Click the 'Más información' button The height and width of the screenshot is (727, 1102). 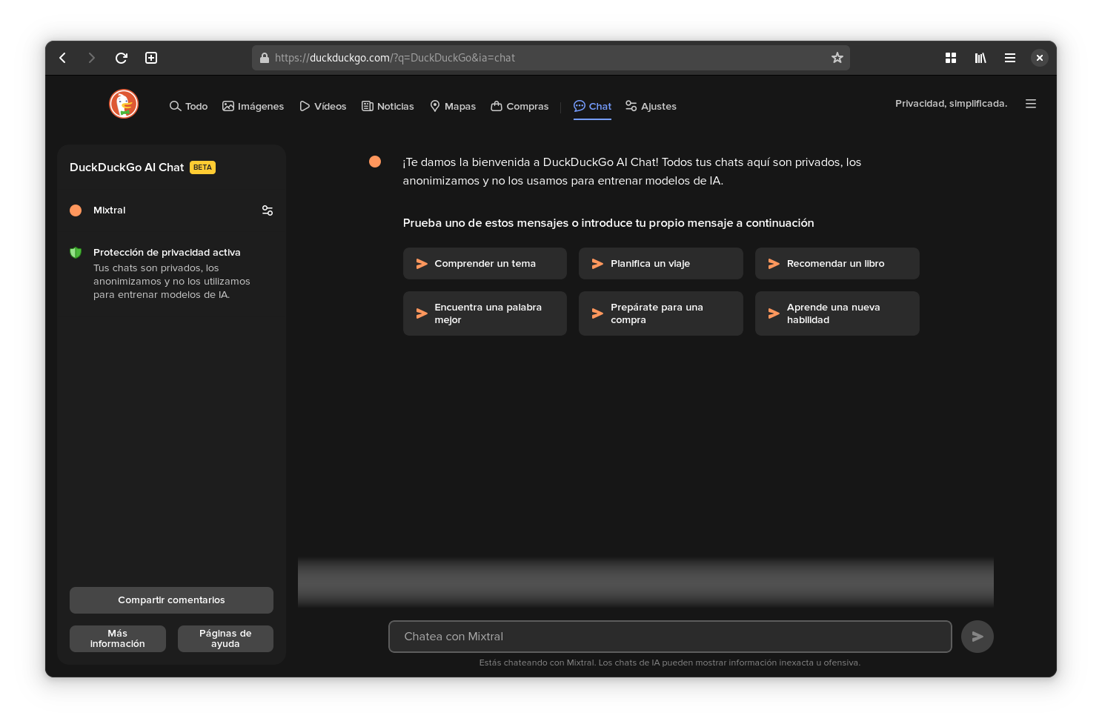click(x=118, y=639)
